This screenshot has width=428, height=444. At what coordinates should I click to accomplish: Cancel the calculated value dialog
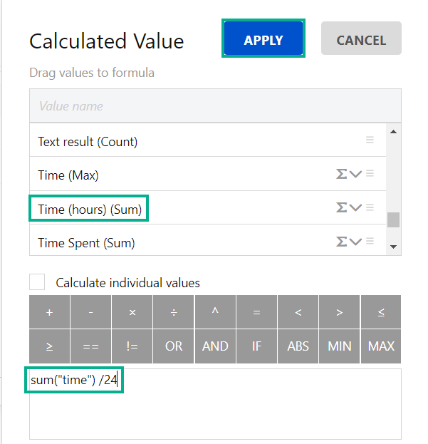361,40
